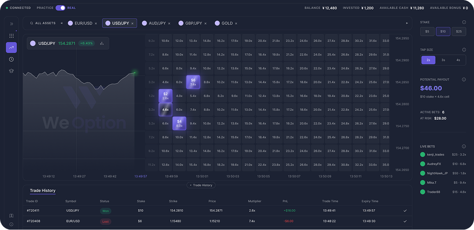Image resolution: width=474 pixels, height=230 pixels.
Task: Close the GOLD asset tab
Action: click(236, 24)
